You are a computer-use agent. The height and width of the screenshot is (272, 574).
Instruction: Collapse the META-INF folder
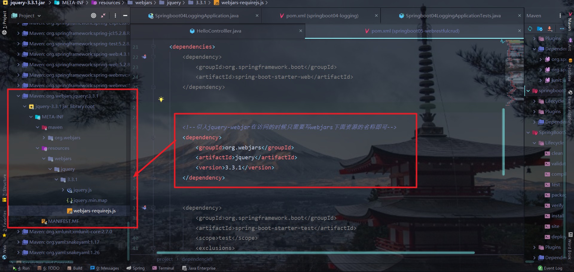coord(31,117)
